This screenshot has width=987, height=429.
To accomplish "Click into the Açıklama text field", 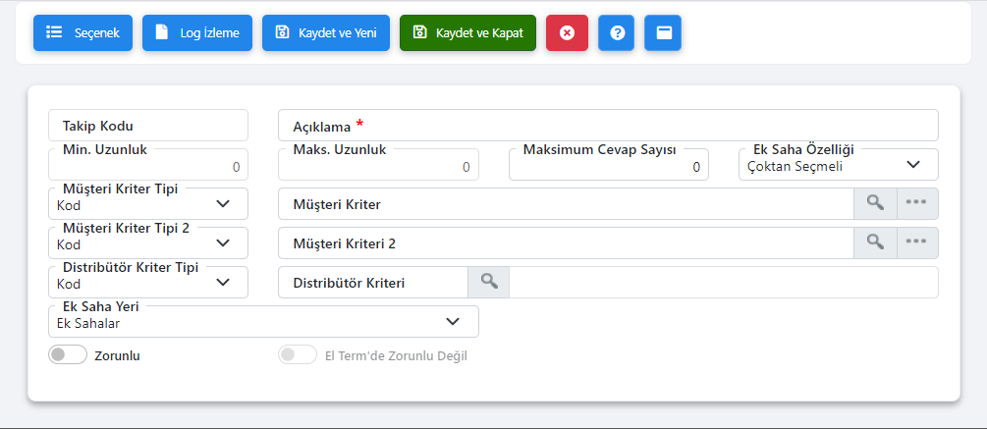I will [x=608, y=126].
